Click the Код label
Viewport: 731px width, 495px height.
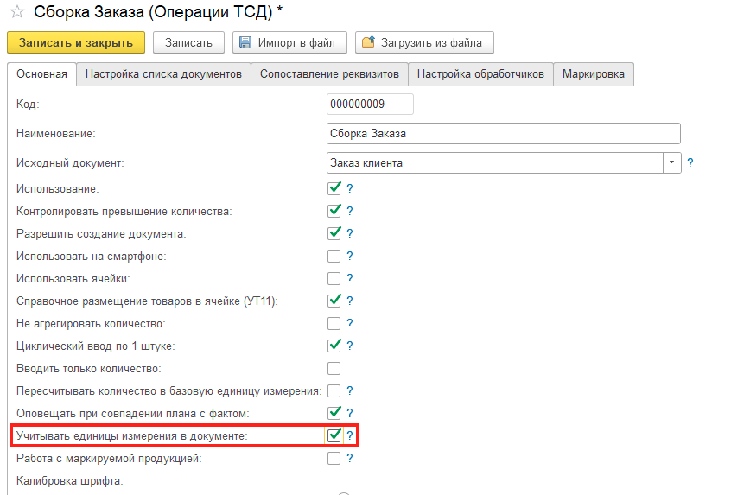click(28, 104)
